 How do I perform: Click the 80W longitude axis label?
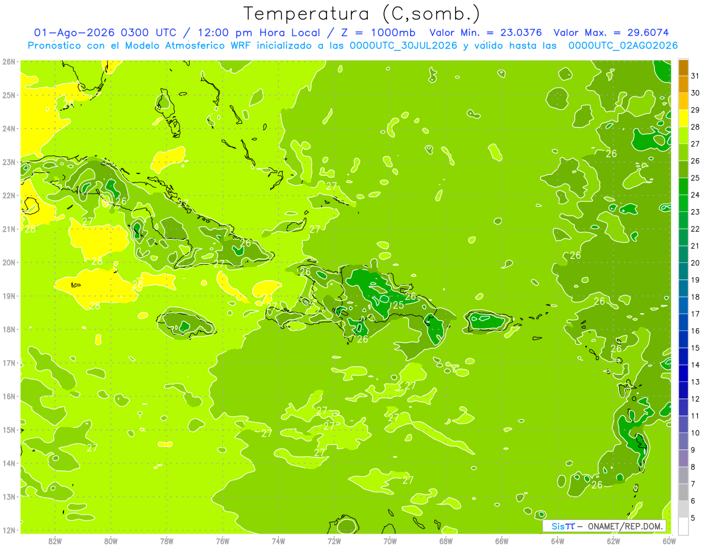(x=110, y=541)
